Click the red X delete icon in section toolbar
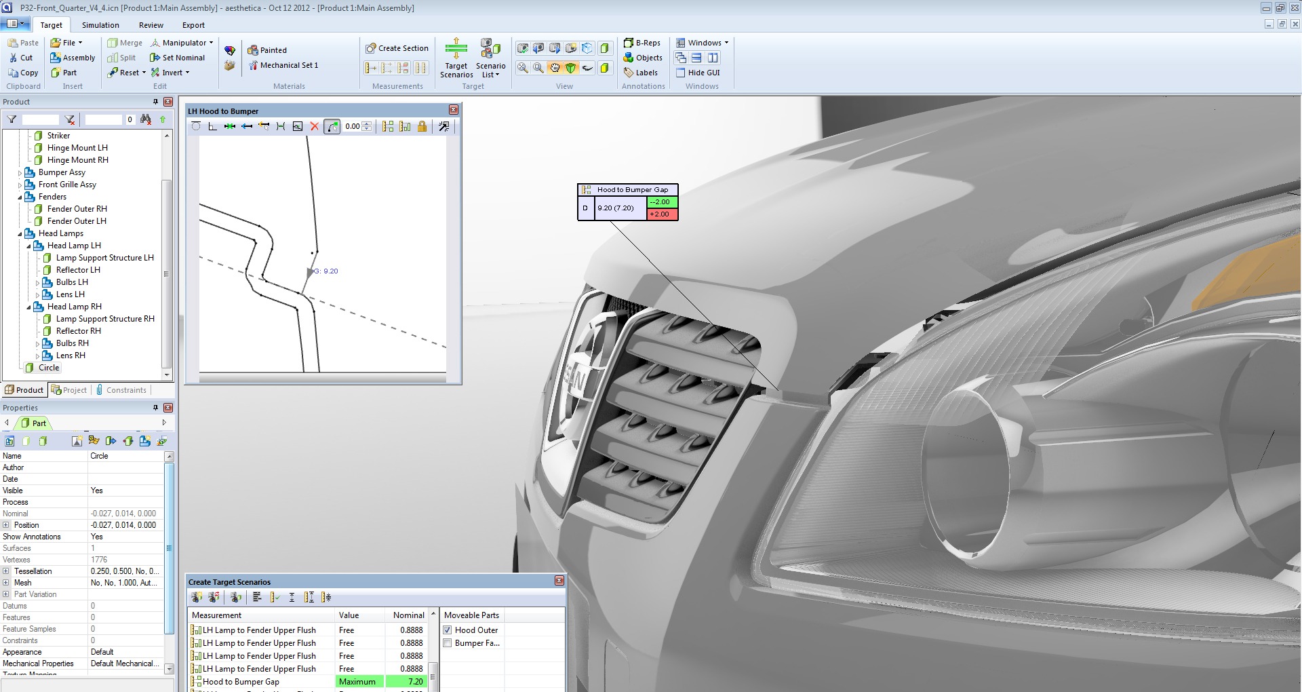Image resolution: width=1302 pixels, height=692 pixels. [314, 126]
